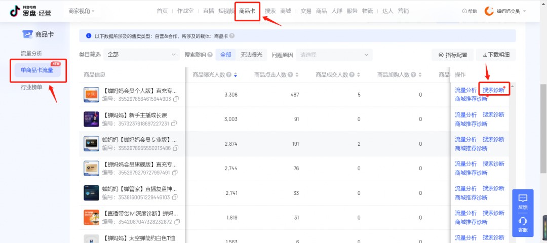
Task: Click the blue info icon in the notice bar
Action: pyautogui.click(x=89, y=36)
